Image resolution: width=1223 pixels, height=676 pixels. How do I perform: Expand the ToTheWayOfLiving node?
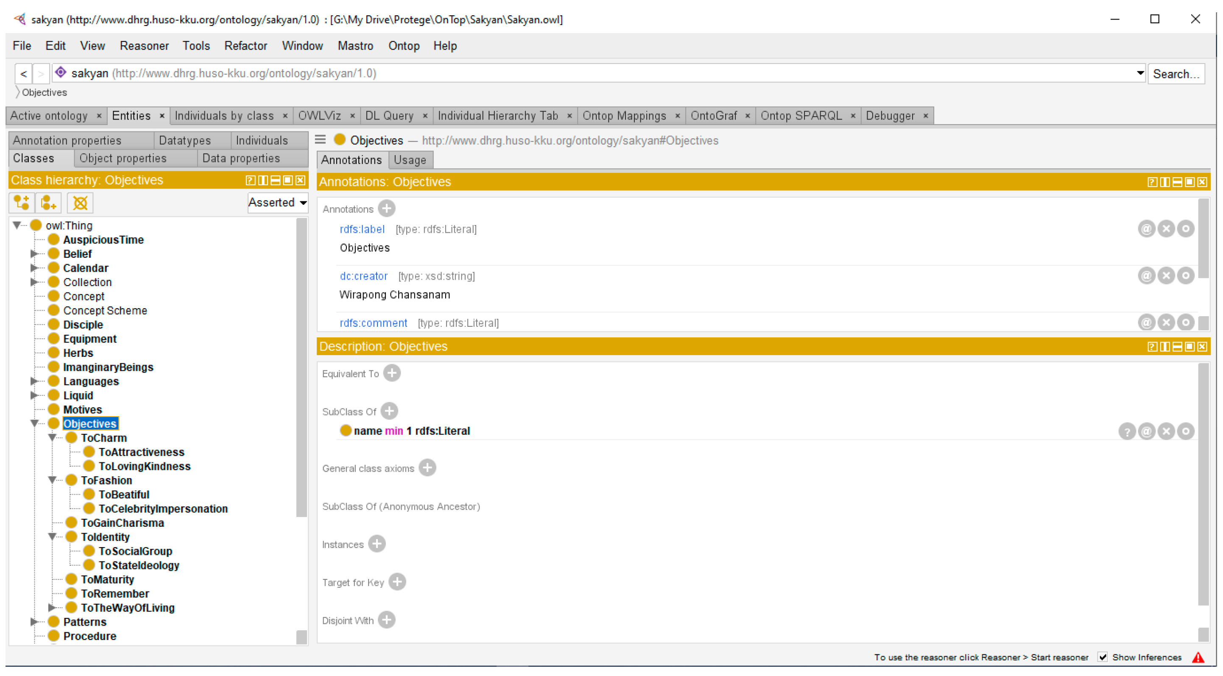coord(52,608)
